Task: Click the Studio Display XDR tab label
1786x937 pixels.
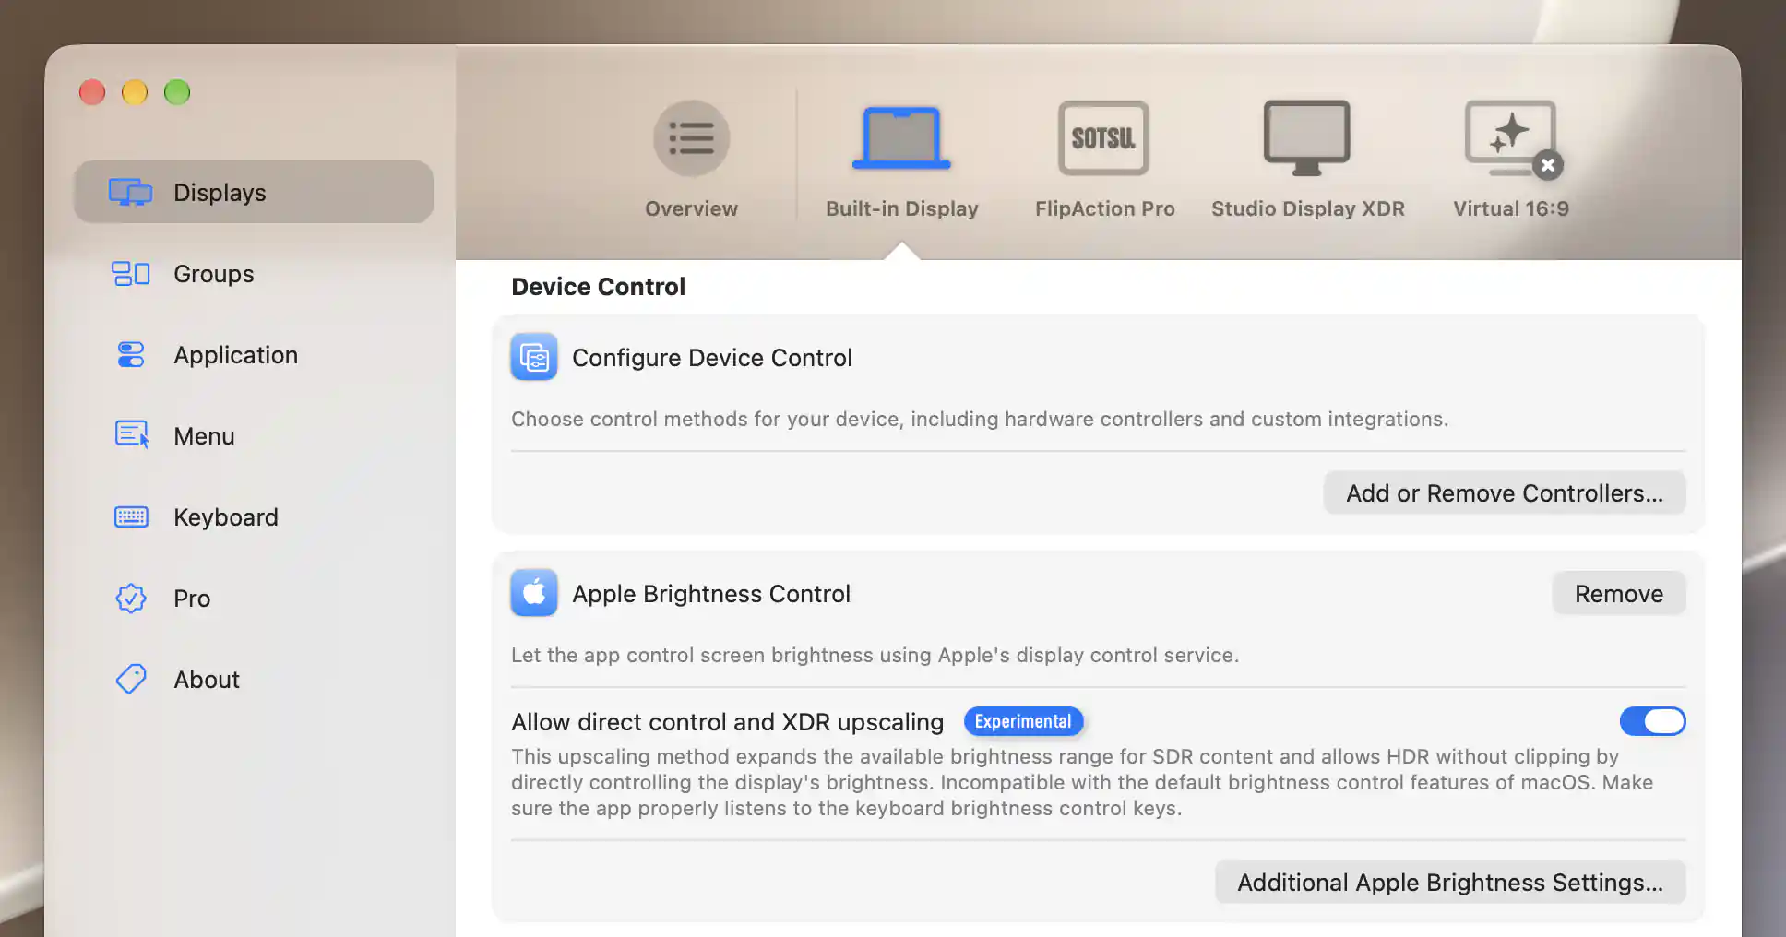Action: tap(1308, 208)
